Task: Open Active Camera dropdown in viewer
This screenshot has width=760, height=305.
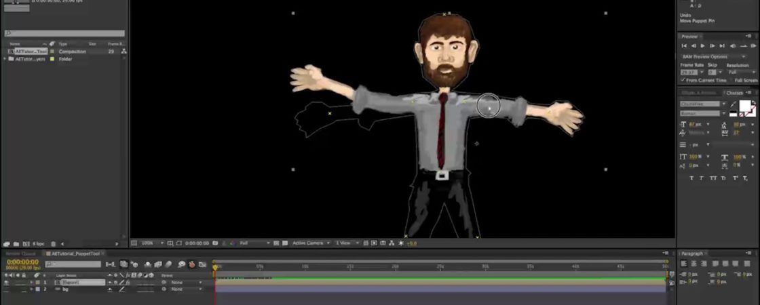Action: click(311, 243)
